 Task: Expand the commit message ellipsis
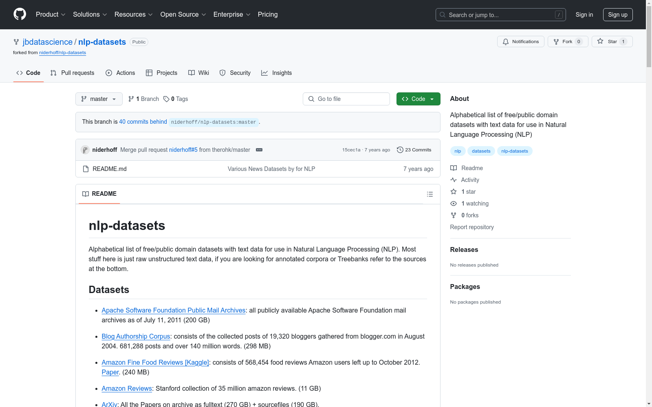coord(259,150)
